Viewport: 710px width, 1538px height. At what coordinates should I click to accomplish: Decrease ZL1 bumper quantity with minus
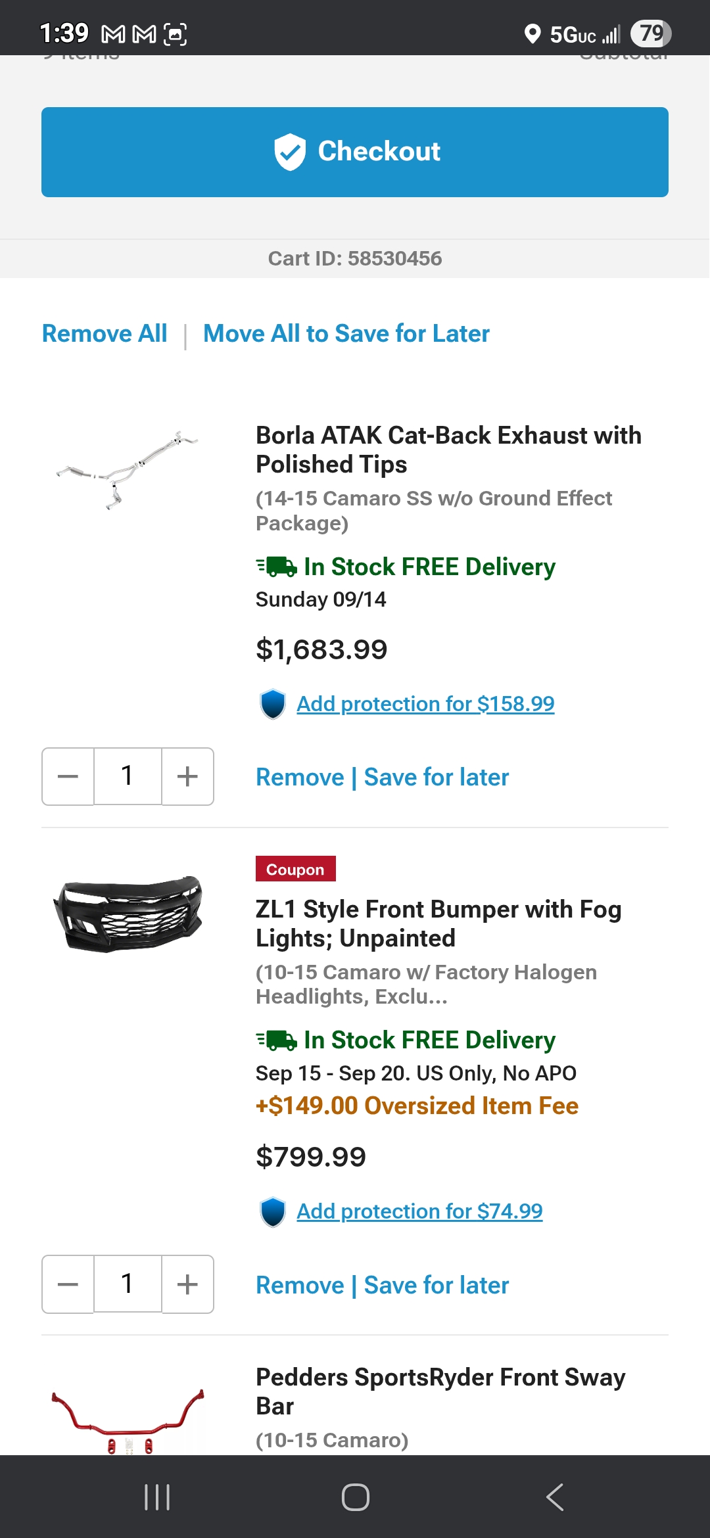(68, 1284)
